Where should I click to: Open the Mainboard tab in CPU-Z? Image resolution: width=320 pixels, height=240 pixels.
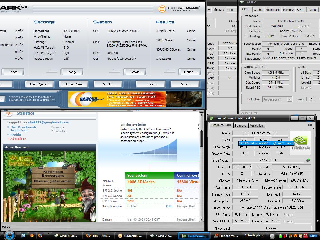coord(273,10)
